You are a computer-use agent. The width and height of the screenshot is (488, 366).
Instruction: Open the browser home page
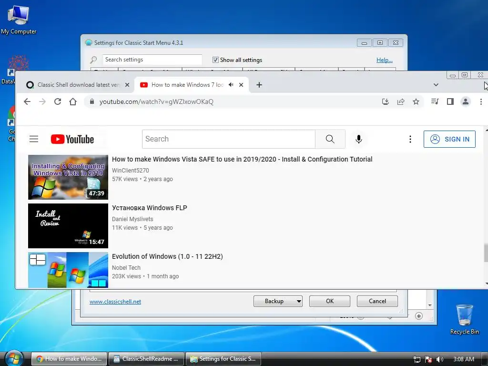73,102
